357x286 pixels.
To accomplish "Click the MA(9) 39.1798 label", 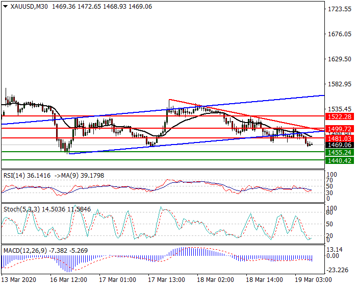I will click(x=83, y=176).
